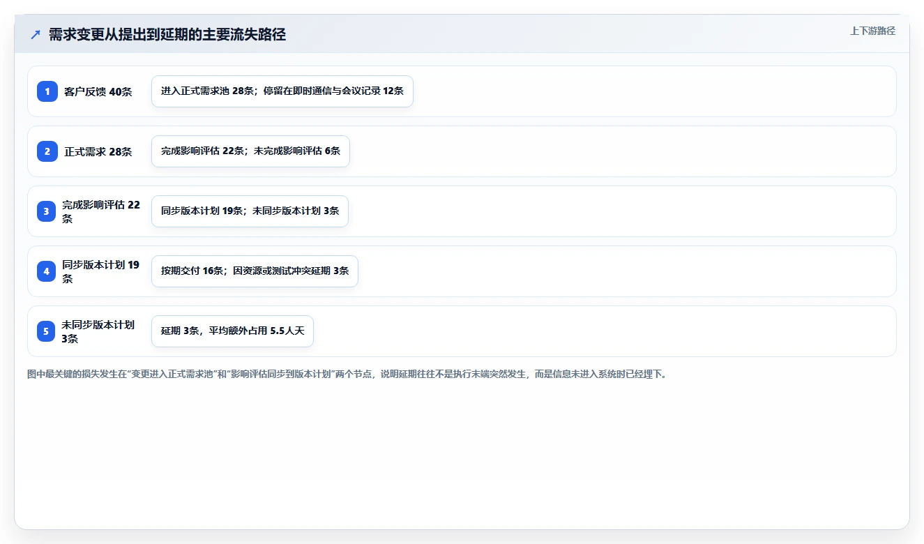The image size is (924, 544).
Task: Click step badge number 5
Action: (x=47, y=331)
